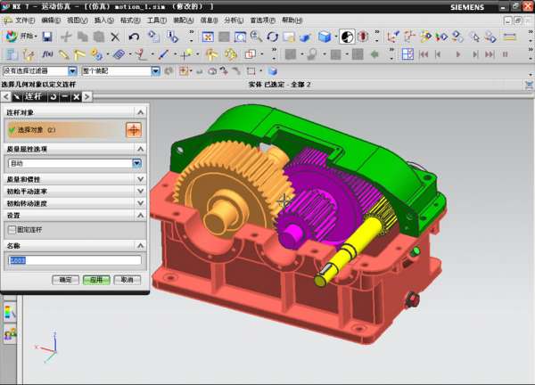Expand the 初始平动速率 section

pos(140,191)
